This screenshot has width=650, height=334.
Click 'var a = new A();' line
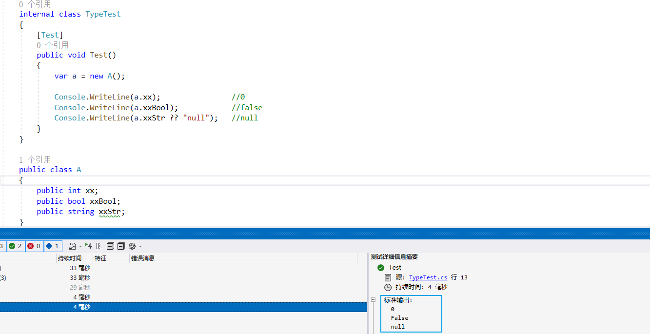90,76
